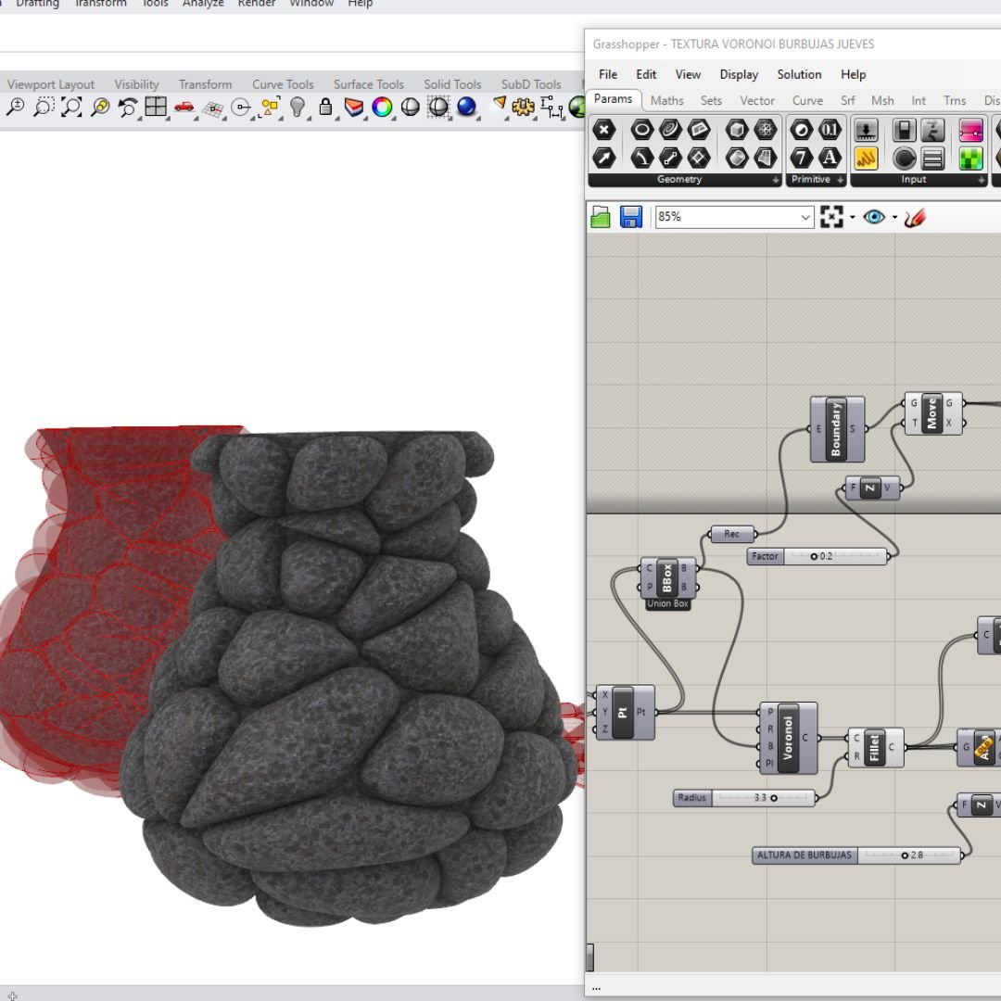Select the Zoom Window tool in Rhino
The width and height of the screenshot is (1001, 1001).
click(x=44, y=107)
